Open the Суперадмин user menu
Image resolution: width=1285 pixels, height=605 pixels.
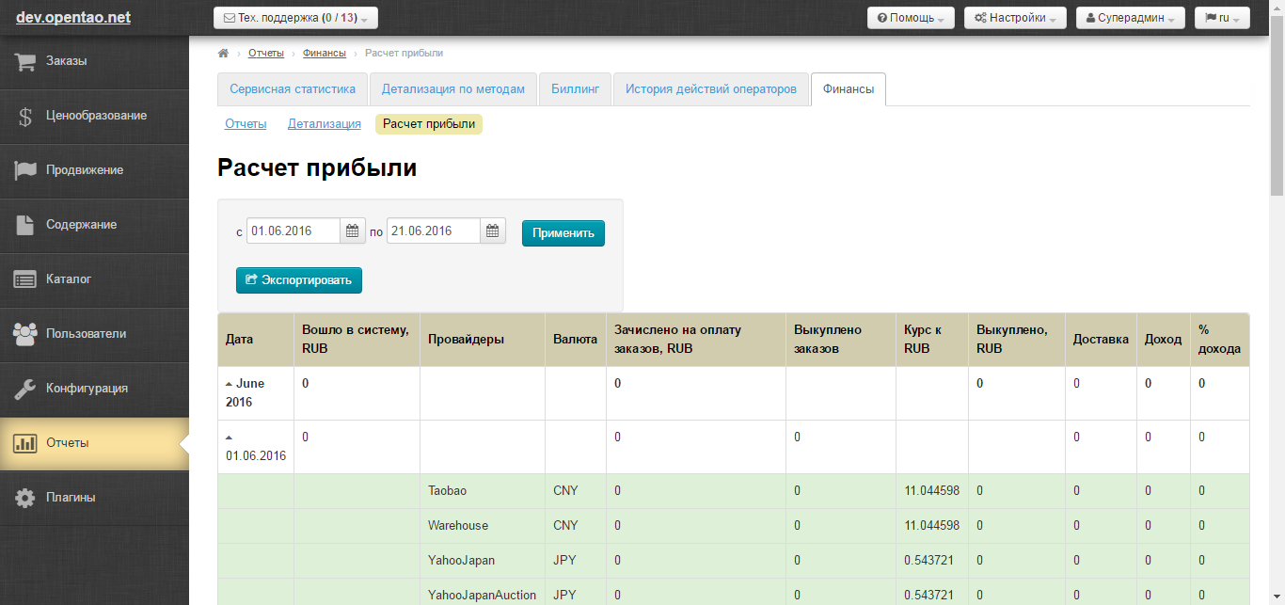1130,18
